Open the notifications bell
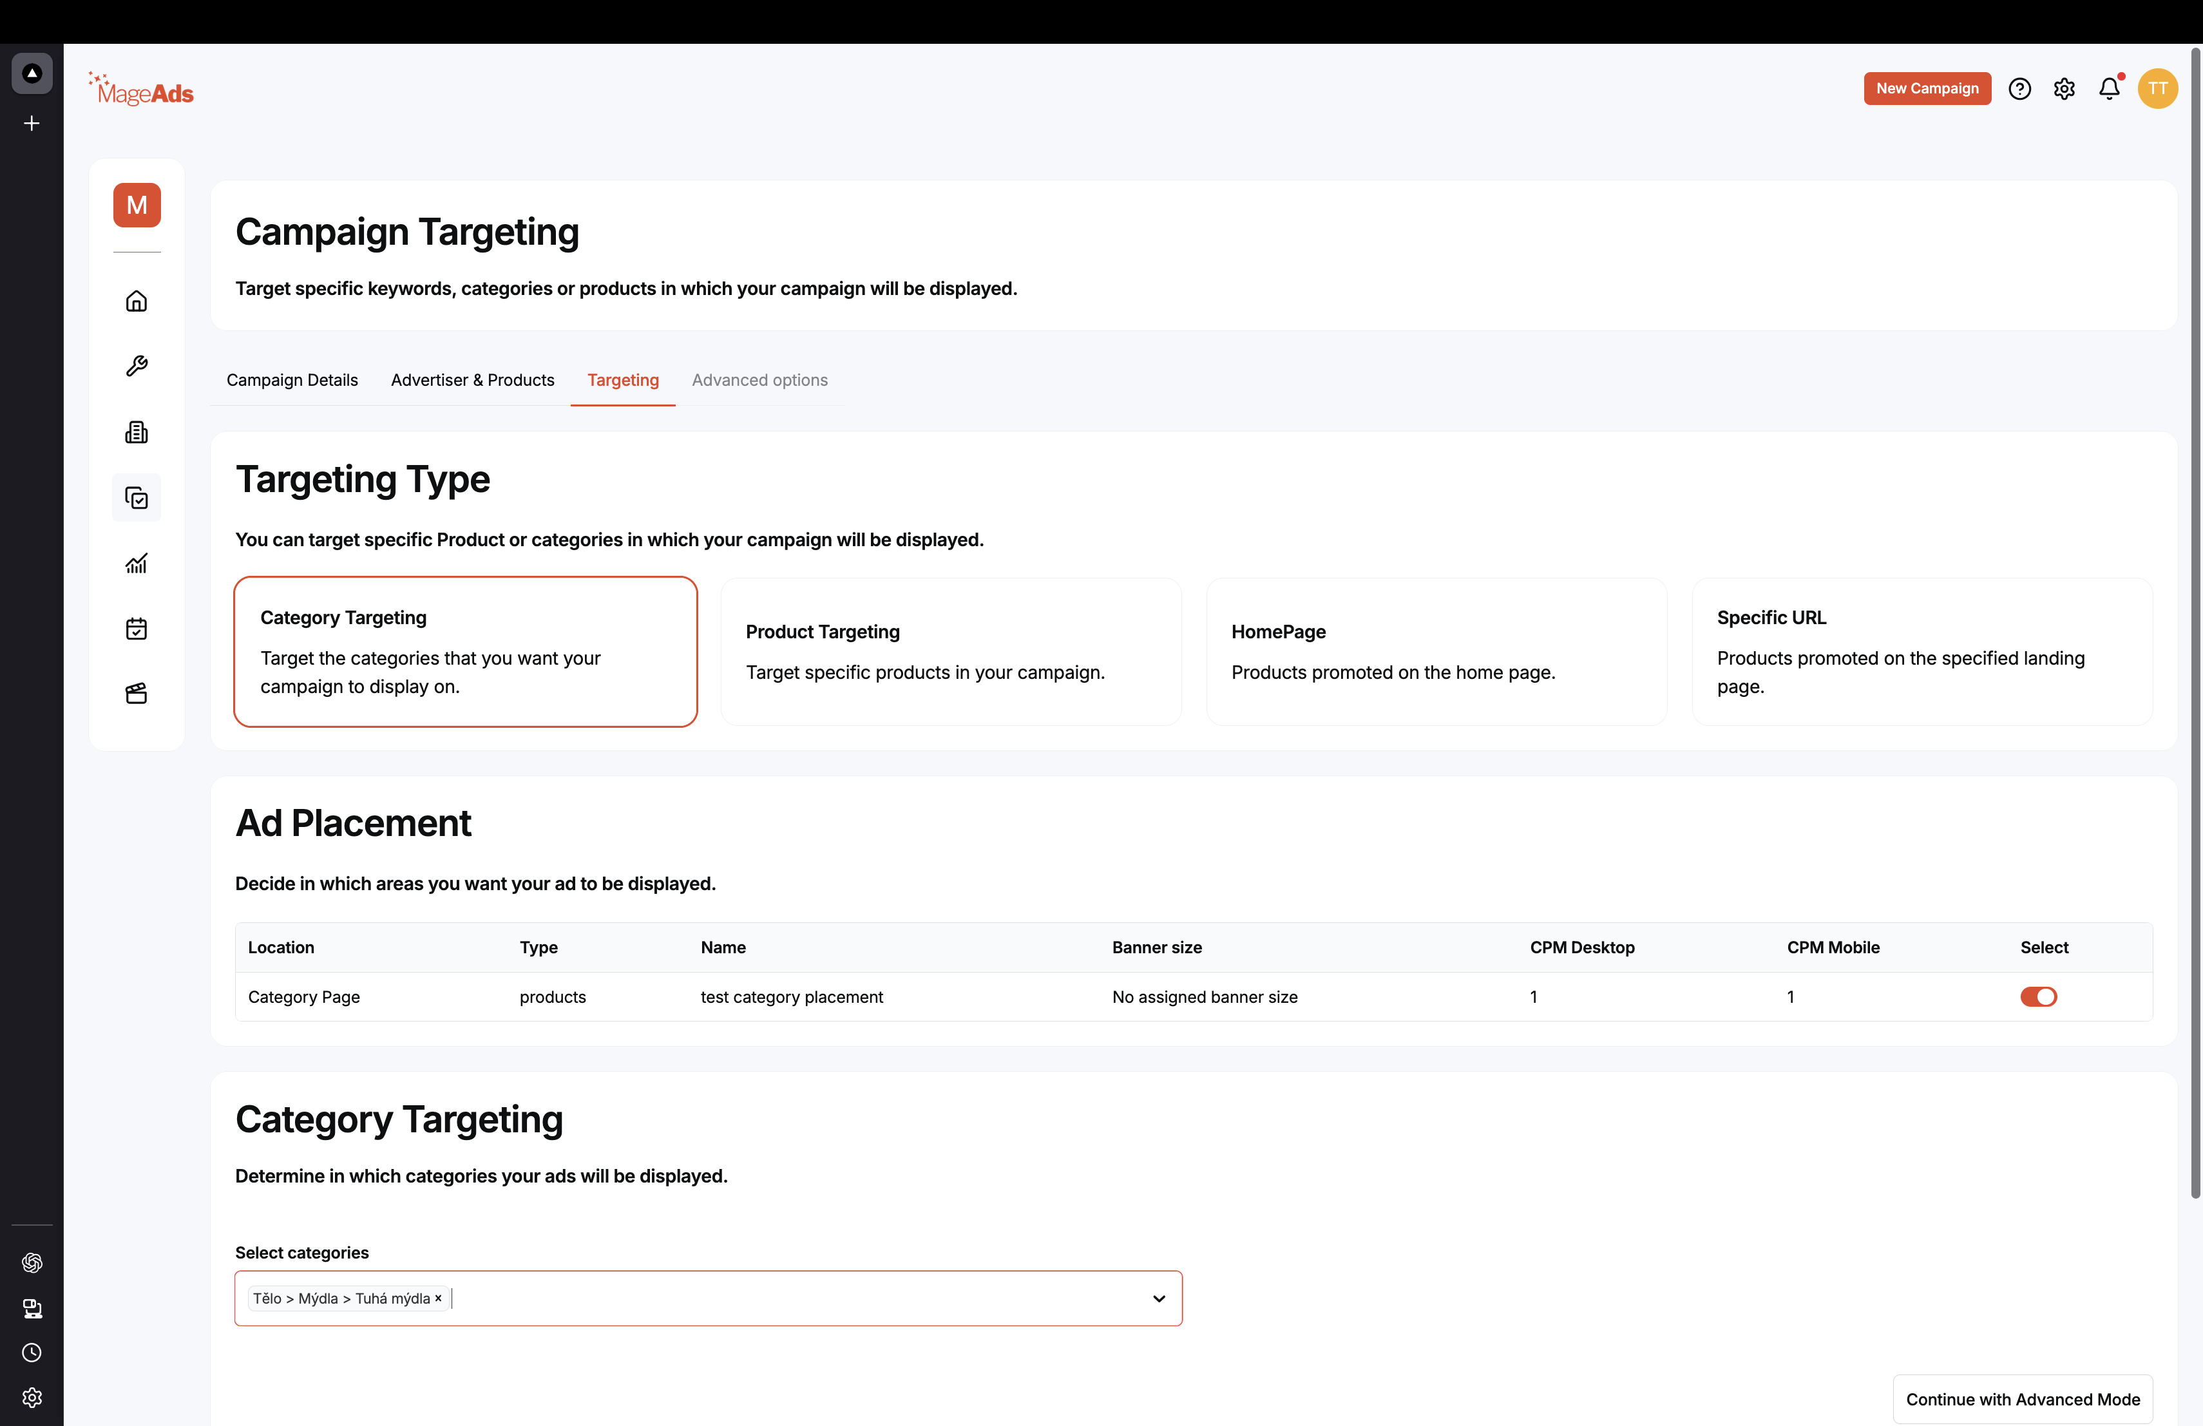The height and width of the screenshot is (1426, 2203). pyautogui.click(x=2110, y=89)
